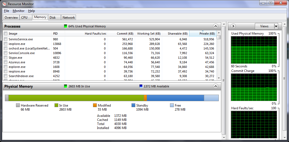Viewport: 289px width, 142px height.
Task: Switch to the CPU tab
Action: (x=24, y=18)
